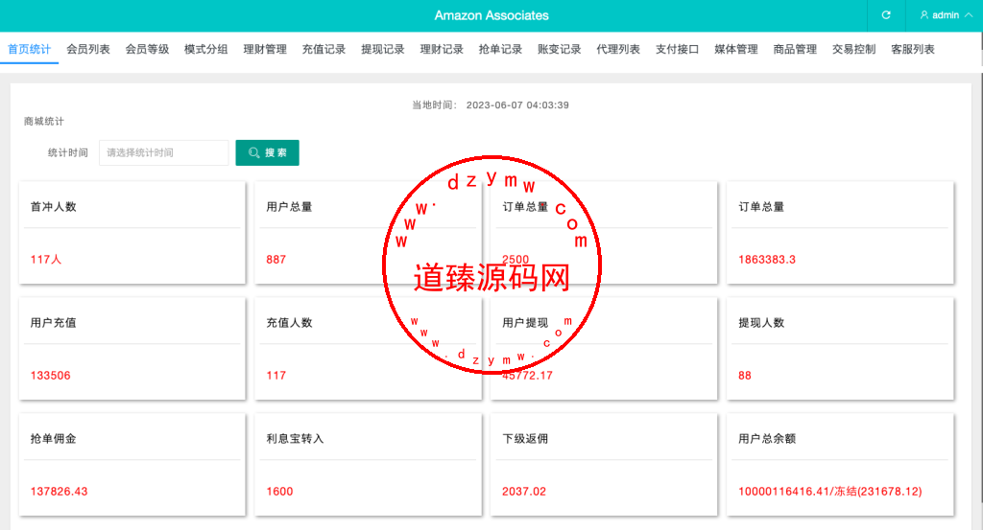Click the refresh icon in header
The image size is (983, 530).
[886, 15]
